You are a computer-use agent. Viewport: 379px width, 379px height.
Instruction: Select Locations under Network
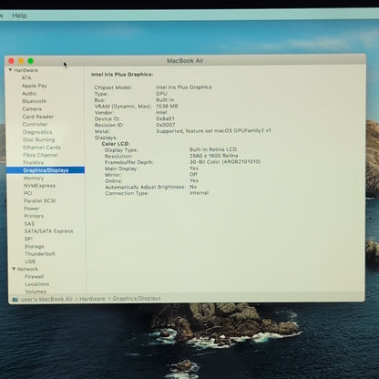pos(37,284)
